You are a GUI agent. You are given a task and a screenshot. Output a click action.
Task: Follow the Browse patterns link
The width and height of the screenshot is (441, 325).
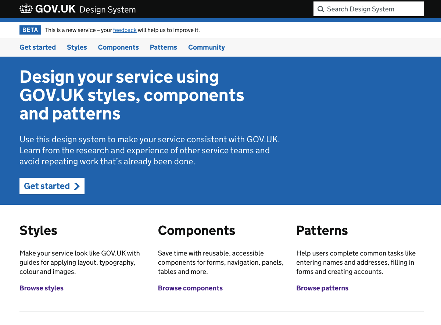[x=322, y=288]
